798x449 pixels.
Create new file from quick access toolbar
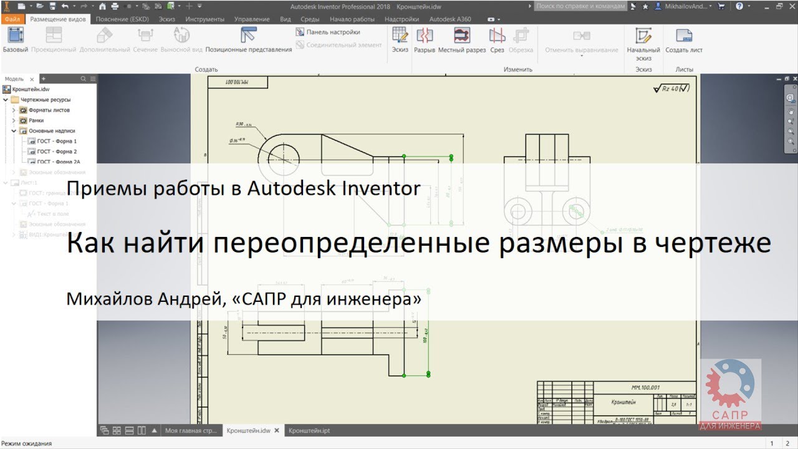click(x=22, y=6)
